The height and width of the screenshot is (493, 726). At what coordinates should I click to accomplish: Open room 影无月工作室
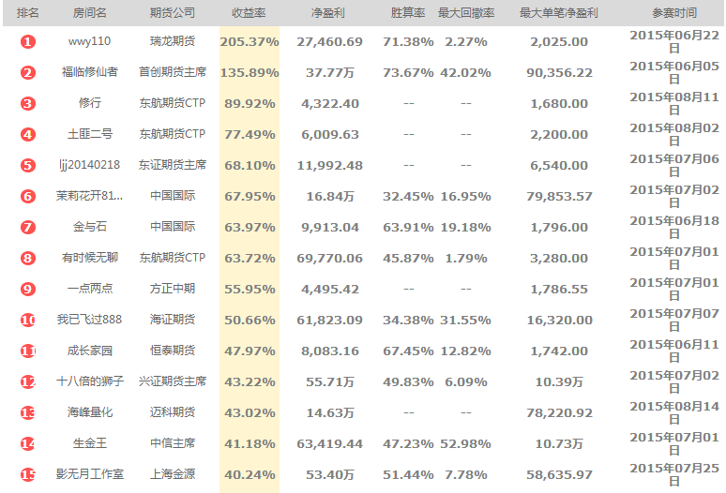[90, 474]
